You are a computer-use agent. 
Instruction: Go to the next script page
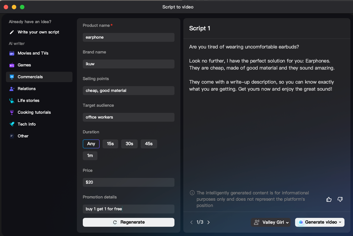click(208, 222)
